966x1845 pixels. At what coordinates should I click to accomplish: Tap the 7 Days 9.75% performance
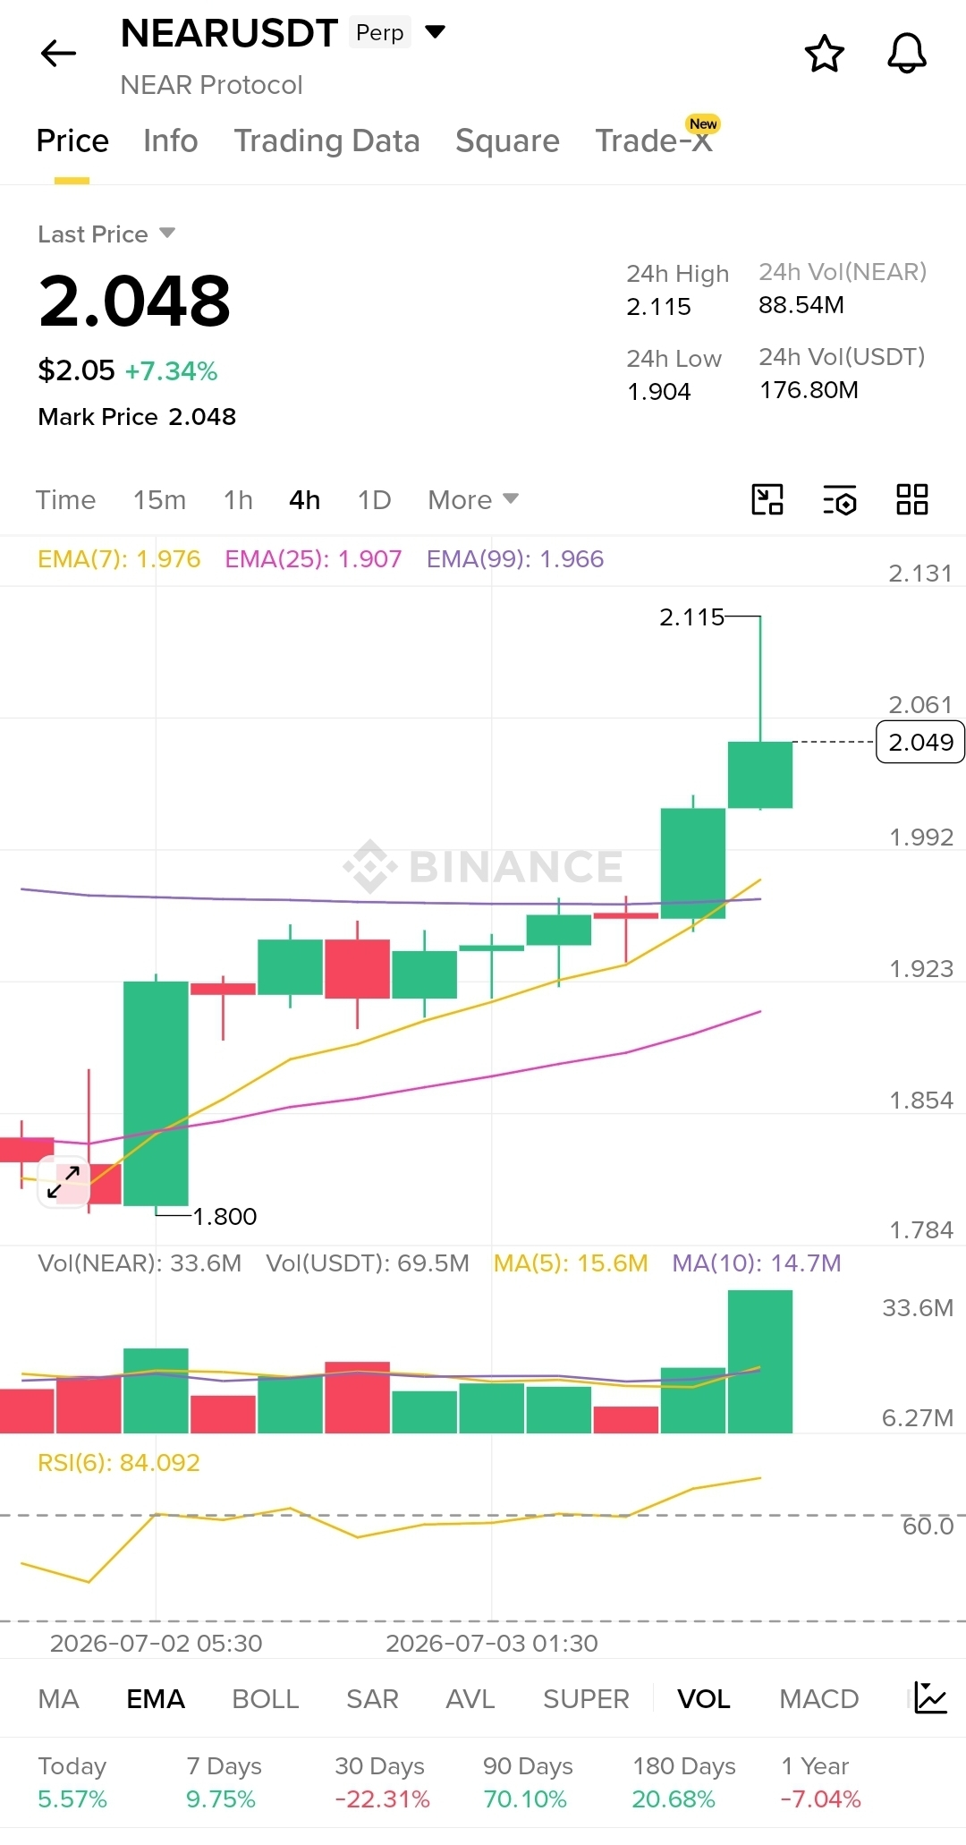click(x=224, y=1782)
